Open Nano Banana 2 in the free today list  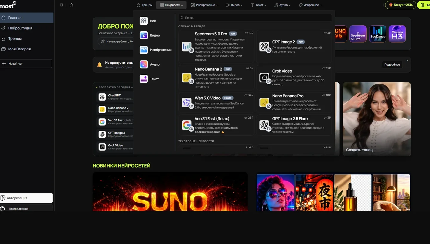pyautogui.click(x=116, y=110)
